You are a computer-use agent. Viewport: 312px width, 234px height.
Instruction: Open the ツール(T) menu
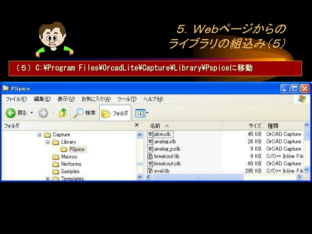(x=127, y=99)
